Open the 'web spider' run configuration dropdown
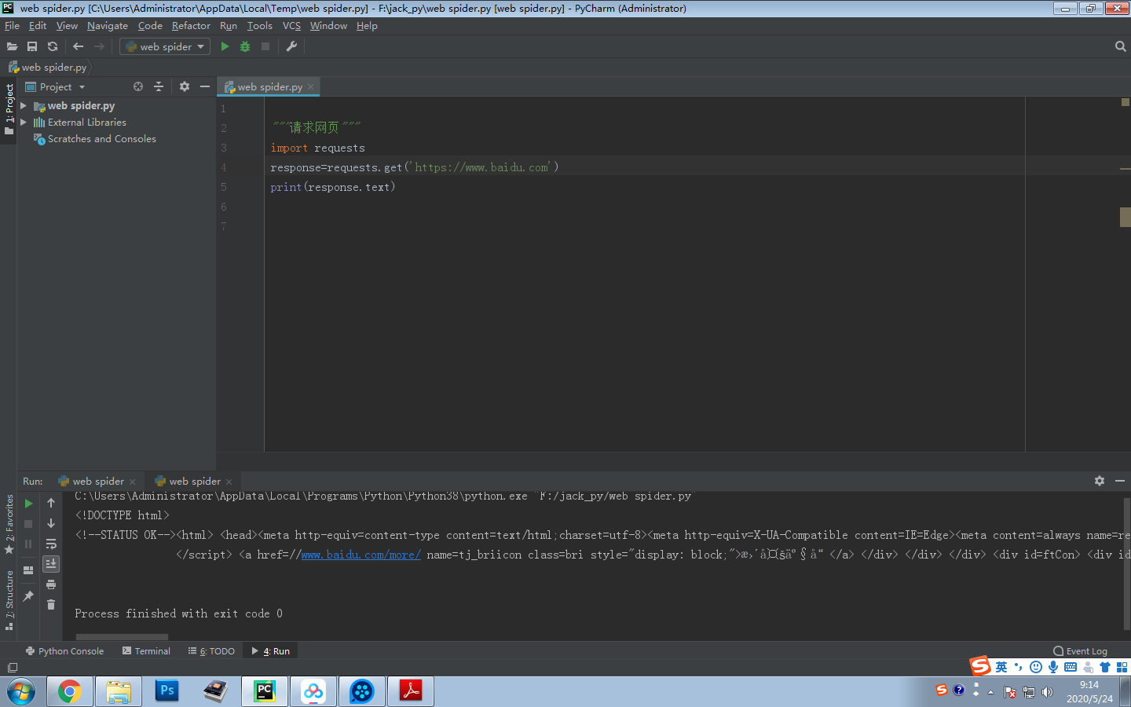 pyautogui.click(x=165, y=46)
